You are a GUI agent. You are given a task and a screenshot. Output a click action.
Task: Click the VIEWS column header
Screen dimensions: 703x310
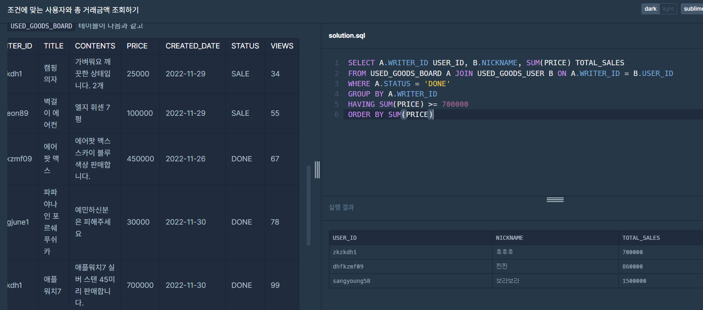tap(282, 46)
